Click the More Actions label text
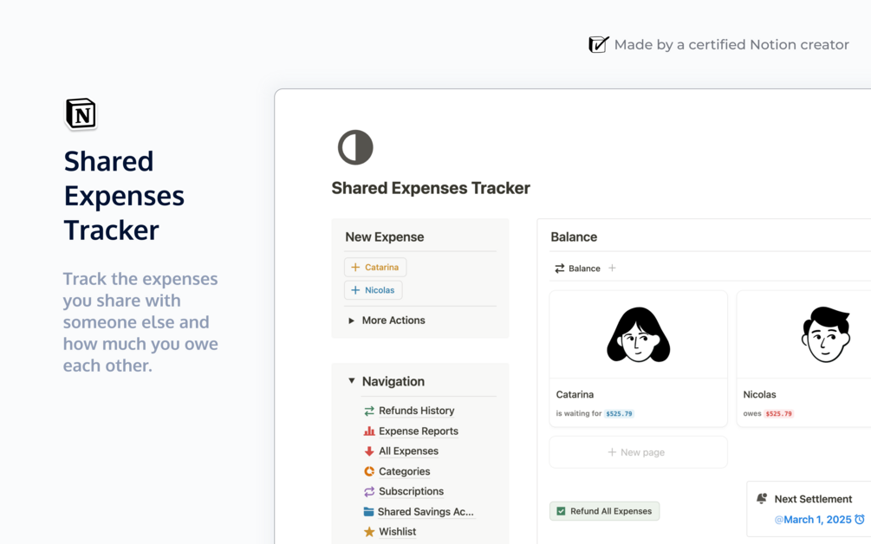This screenshot has width=871, height=544. click(393, 321)
